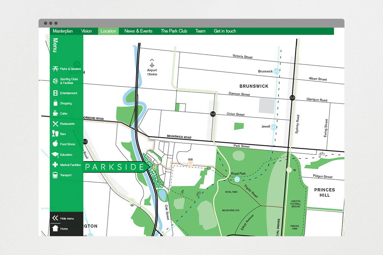Image resolution: width=383 pixels, height=255 pixels.
Task: Click the Brunswick train station marker
Action: click(x=276, y=71)
